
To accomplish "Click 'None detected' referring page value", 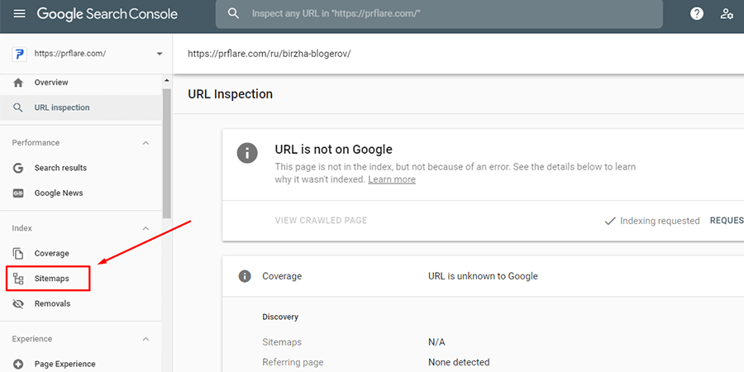I will (x=459, y=363).
